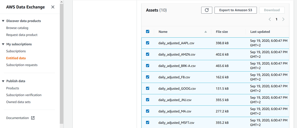Collapse Discover data products section
Viewport: 297px width, 128px height.
tap(3, 21)
